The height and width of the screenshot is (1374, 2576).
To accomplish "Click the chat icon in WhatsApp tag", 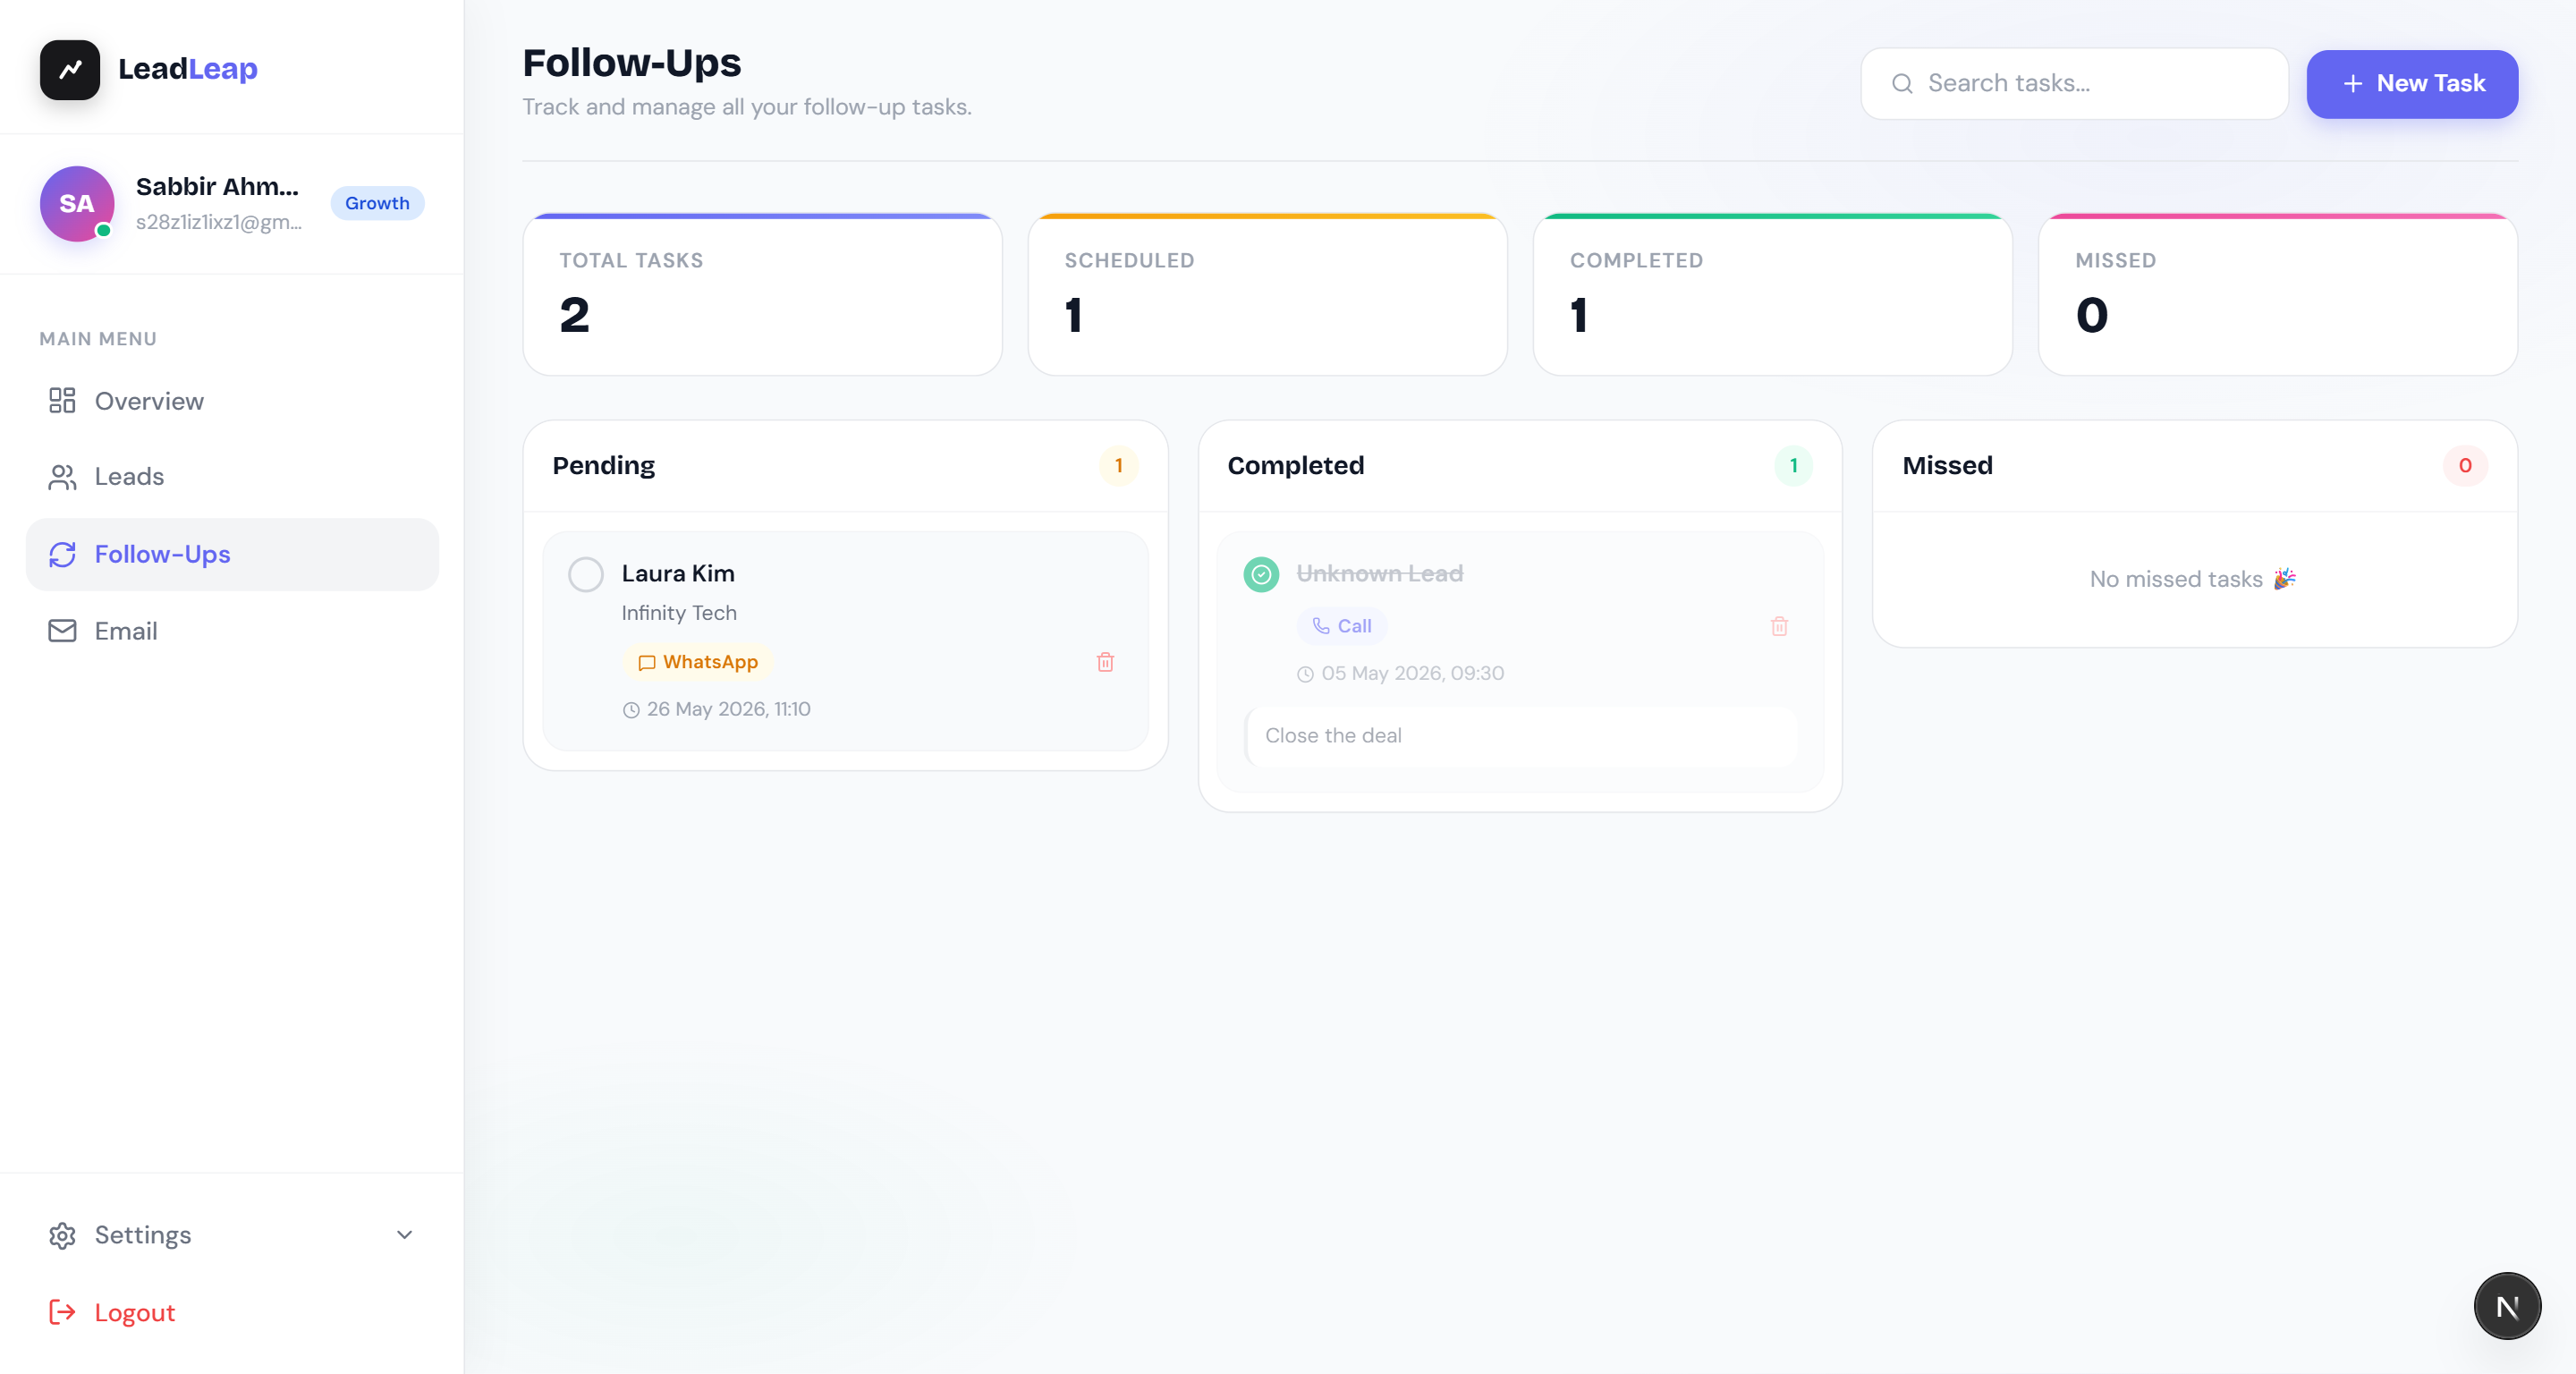I will pyautogui.click(x=647, y=662).
